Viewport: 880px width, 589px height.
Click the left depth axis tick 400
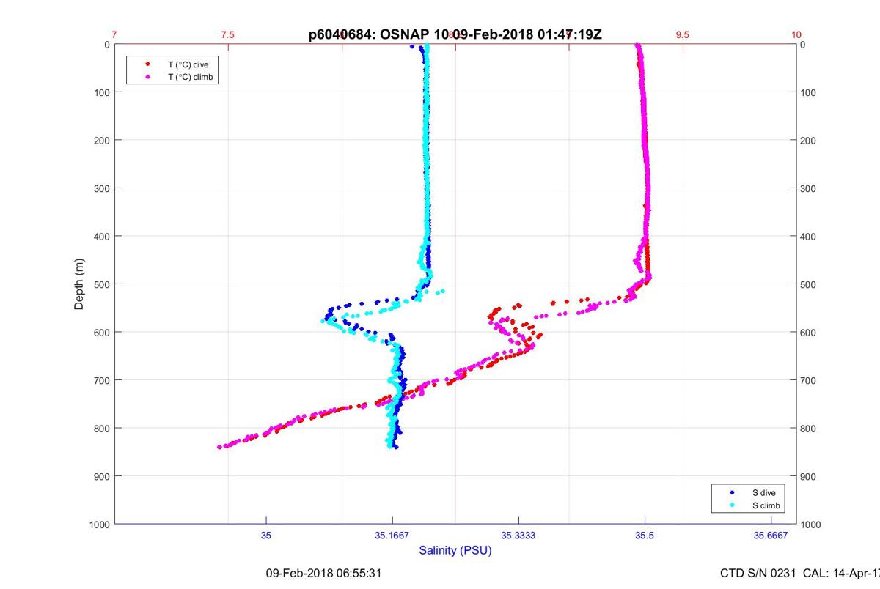(x=102, y=236)
